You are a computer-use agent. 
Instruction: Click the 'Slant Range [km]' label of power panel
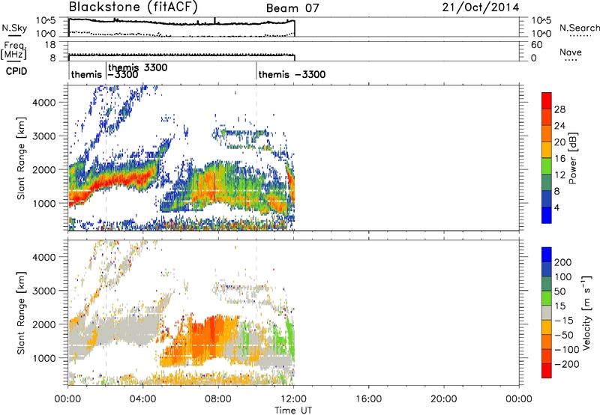21,158
